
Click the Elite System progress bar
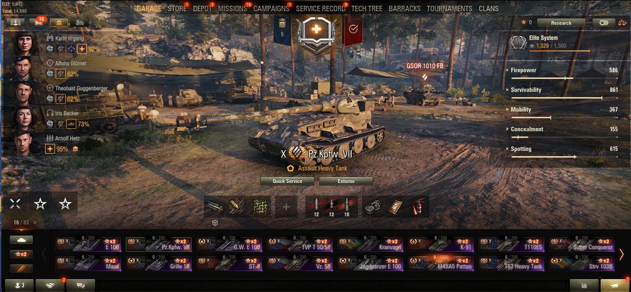559,51
